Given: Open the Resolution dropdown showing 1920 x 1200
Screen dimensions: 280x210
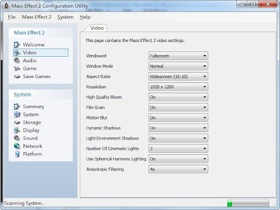Looking at the screenshot, I should click(178, 87).
